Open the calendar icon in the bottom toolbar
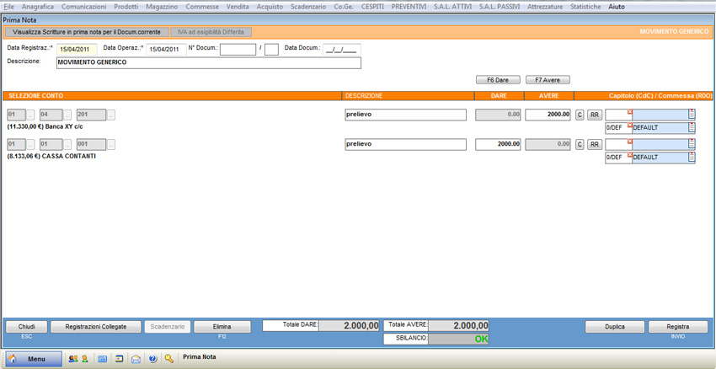716x369 pixels. (x=103, y=359)
